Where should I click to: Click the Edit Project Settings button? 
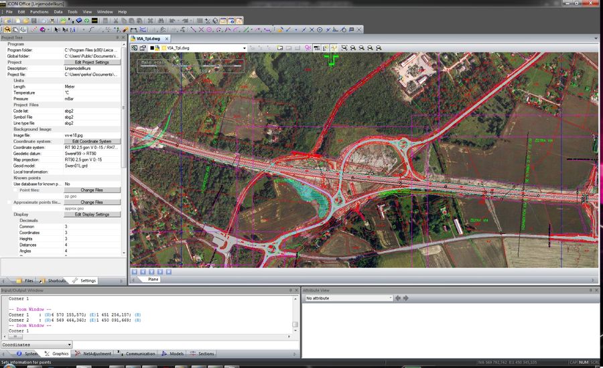tap(92, 62)
